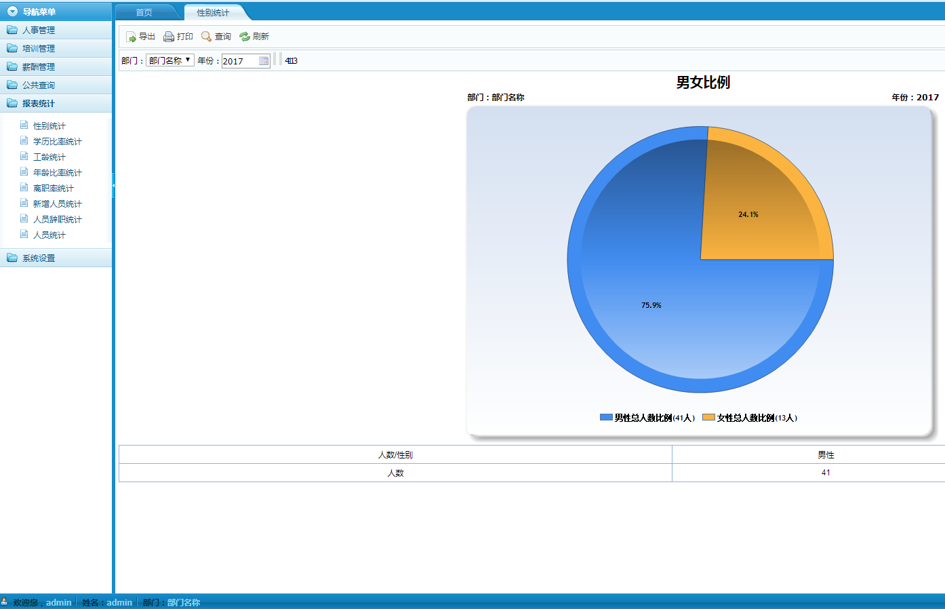This screenshot has width=945, height=609.
Task: Click the 欢迎您 admin status text
Action: [x=42, y=602]
